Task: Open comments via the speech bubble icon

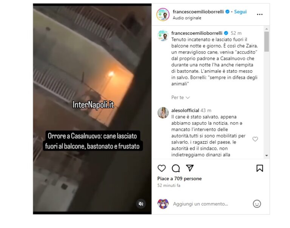Action: click(x=176, y=168)
